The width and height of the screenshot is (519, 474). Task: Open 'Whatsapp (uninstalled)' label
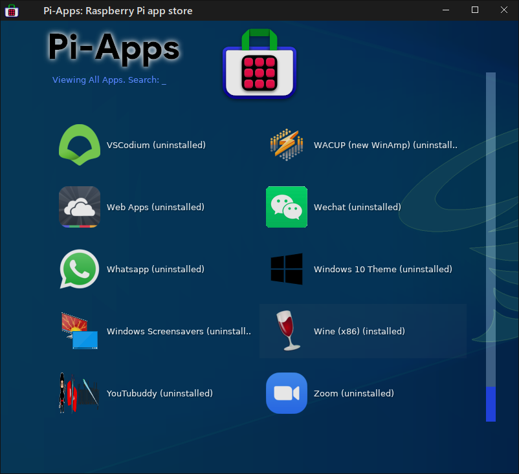tap(155, 269)
